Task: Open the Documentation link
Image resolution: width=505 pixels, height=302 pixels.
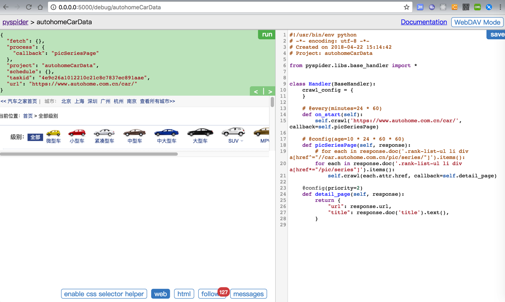Action: [x=423, y=22]
